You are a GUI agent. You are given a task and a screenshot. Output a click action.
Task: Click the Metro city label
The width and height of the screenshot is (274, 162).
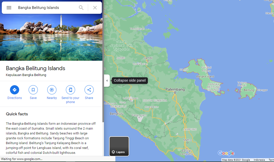[x=187, y=140]
